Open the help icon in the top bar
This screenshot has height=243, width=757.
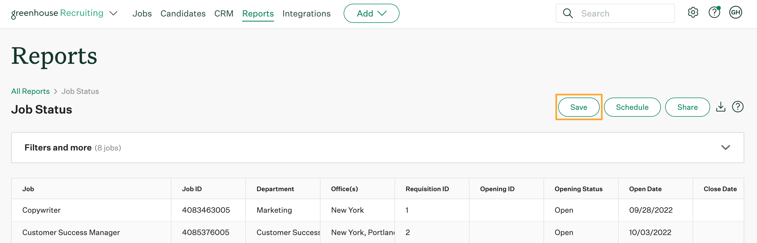click(714, 12)
